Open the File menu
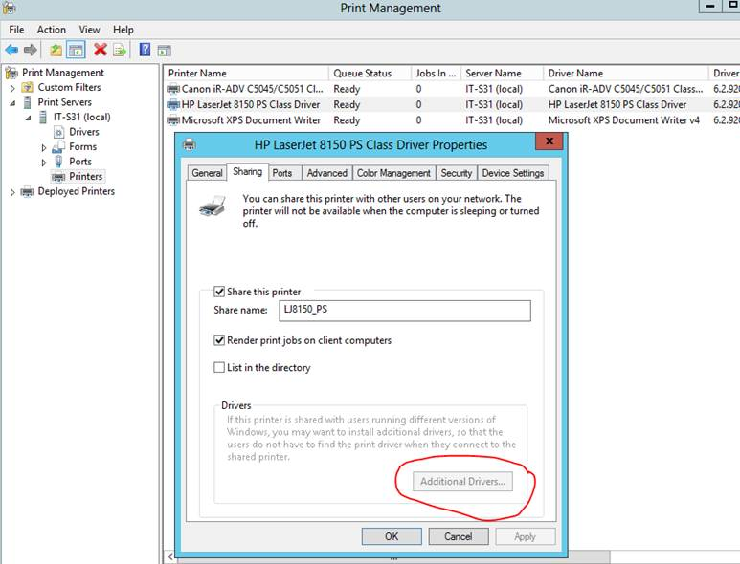Viewport: 740px width, 564px height. [x=16, y=30]
